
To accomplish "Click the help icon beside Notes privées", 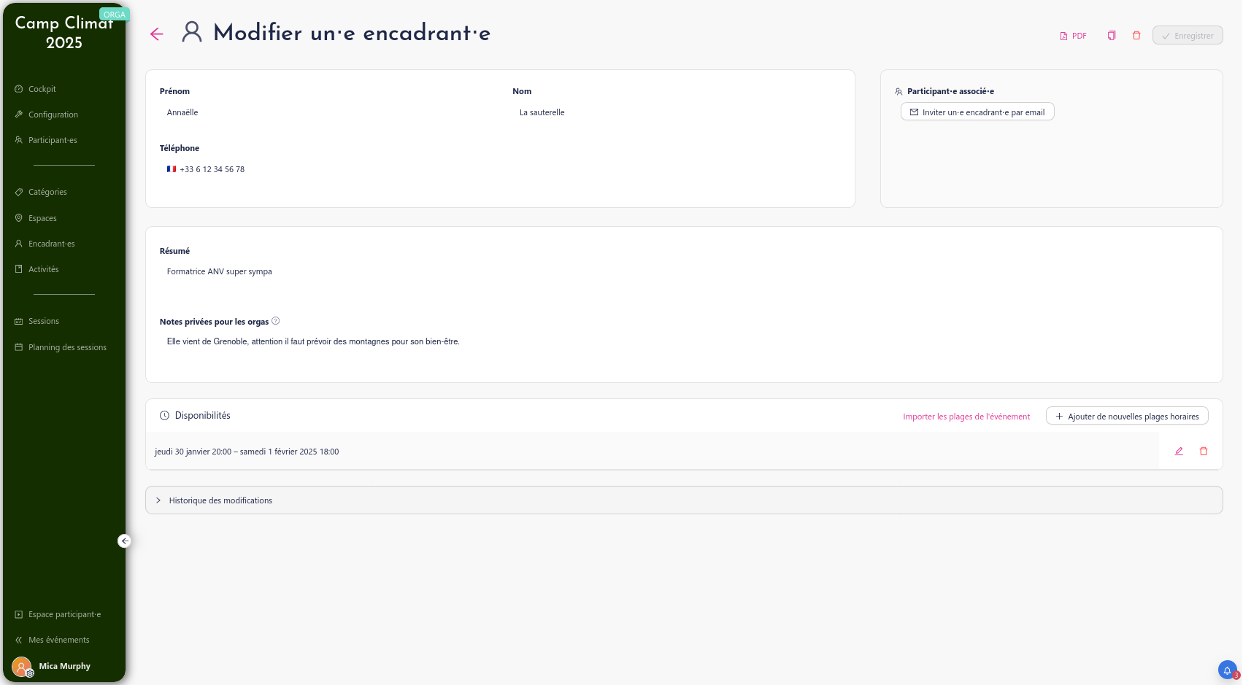I will tap(276, 321).
